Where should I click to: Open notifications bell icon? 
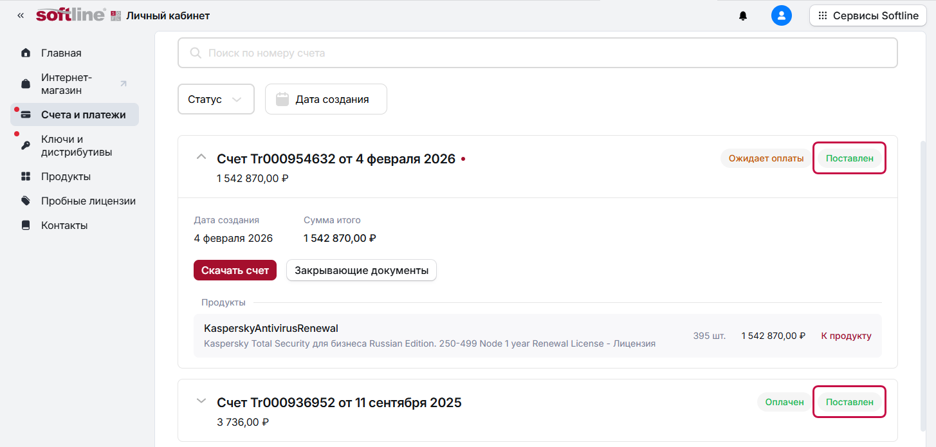coord(743,15)
